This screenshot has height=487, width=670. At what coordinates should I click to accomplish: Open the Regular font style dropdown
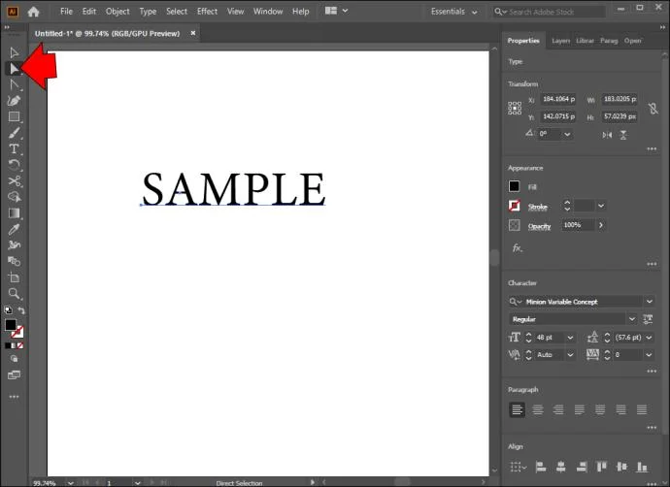click(631, 319)
